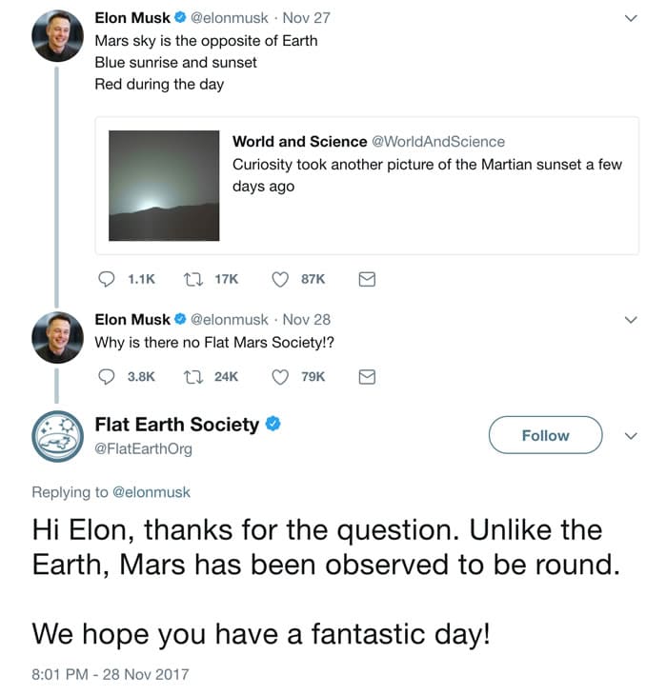Reply to the Flat Mars Society tweet

click(x=108, y=376)
